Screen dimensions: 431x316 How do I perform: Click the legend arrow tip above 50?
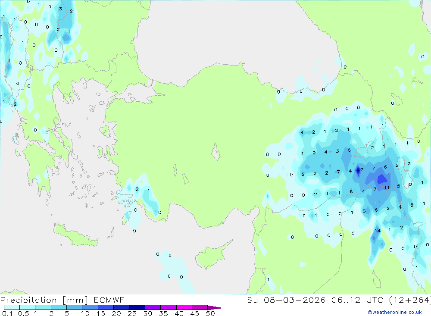tap(216, 308)
